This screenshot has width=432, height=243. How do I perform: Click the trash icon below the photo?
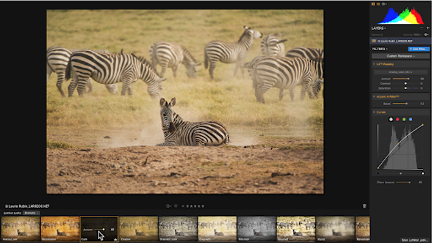(364, 206)
